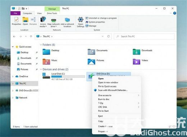Select Desktop in Quick access sidebar
The height and width of the screenshot is (137, 187).
coord(24,52)
